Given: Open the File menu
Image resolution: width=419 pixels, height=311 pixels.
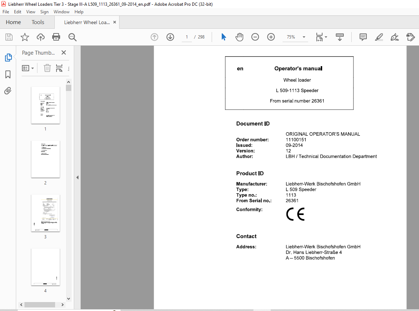Looking at the screenshot, I should [x=6, y=12].
